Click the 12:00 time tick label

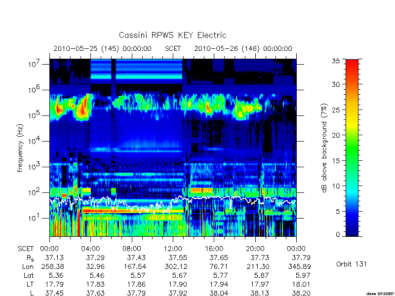[x=173, y=249]
